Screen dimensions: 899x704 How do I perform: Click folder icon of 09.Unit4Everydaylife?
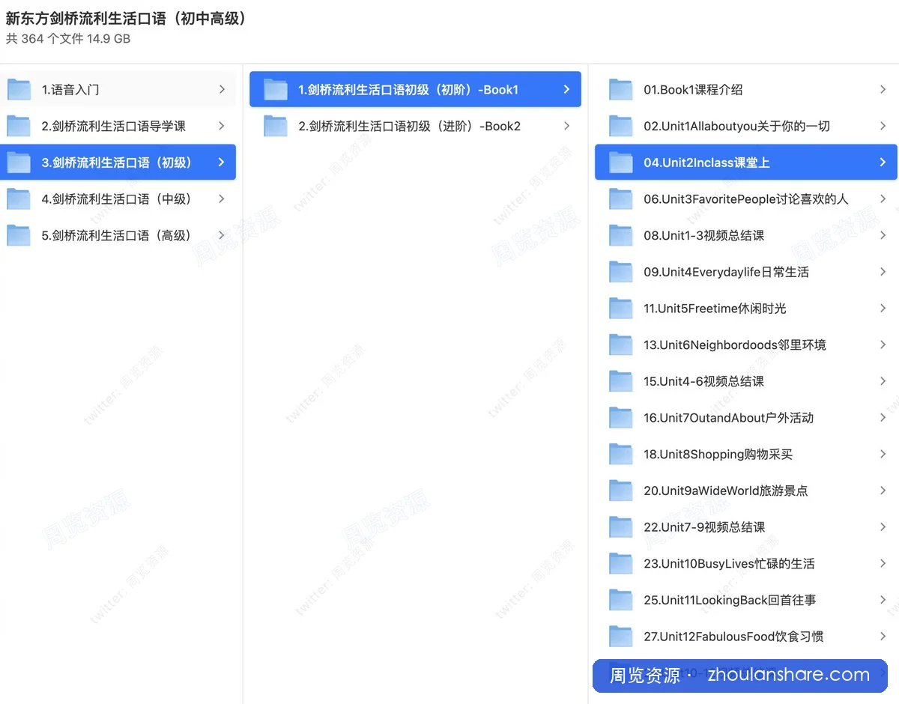[x=621, y=272]
